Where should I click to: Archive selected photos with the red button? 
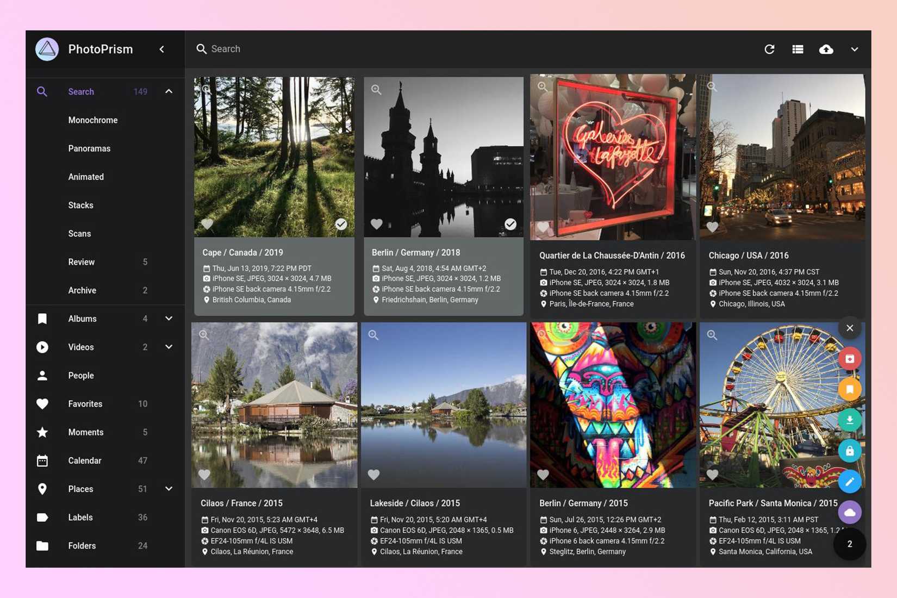pos(850,359)
